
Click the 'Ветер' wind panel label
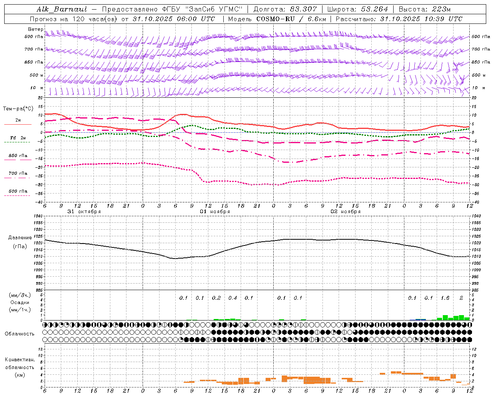[x=35, y=29]
